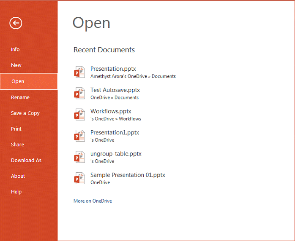Click the PowerPoint icon beside Presentation.pptx
The image size is (295, 241).
(79, 72)
